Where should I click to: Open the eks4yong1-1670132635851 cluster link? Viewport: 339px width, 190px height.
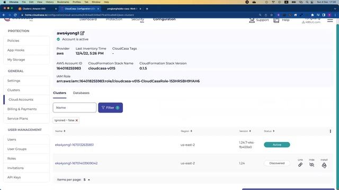pos(74,145)
